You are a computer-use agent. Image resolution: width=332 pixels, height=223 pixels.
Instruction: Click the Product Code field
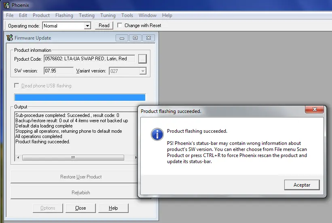click(x=89, y=59)
